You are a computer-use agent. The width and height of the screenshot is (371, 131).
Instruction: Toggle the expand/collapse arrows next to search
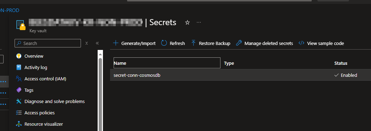87,43
